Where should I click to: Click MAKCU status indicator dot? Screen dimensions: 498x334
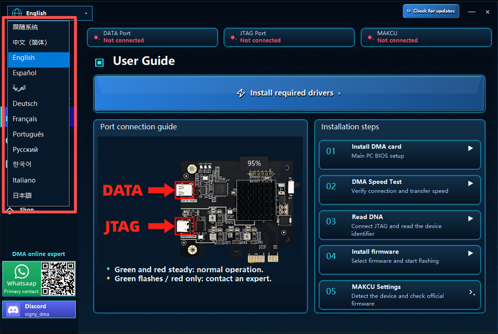point(370,37)
